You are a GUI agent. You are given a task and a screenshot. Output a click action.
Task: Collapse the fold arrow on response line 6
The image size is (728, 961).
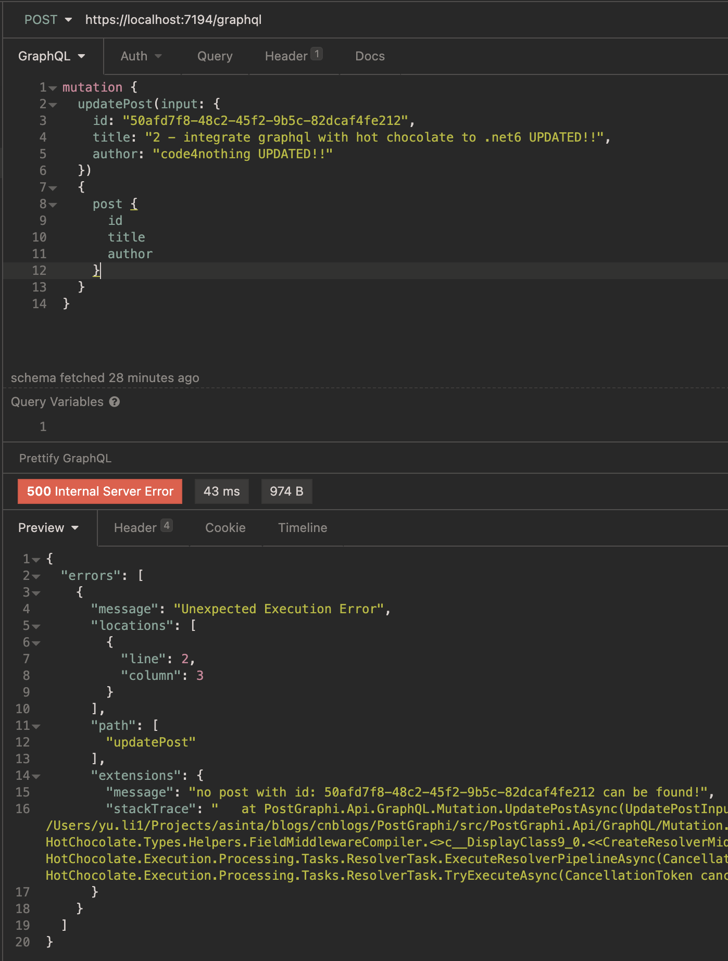[36, 643]
